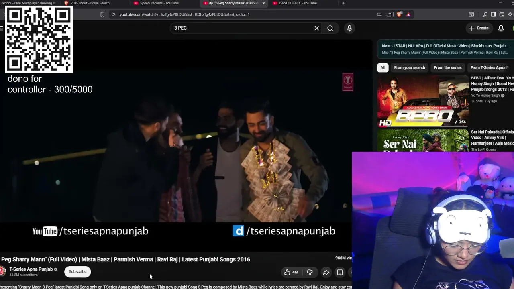
Task: Open the T-Series Apna Punjab channel link
Action: tap(31, 269)
